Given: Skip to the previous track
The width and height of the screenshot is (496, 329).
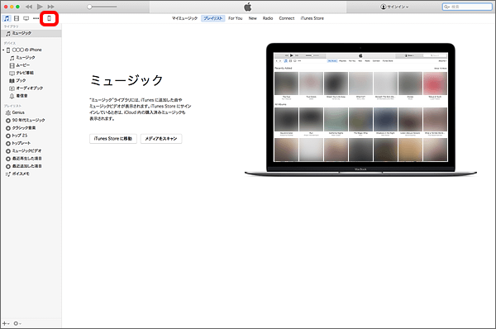Looking at the screenshot, I should point(29,7).
